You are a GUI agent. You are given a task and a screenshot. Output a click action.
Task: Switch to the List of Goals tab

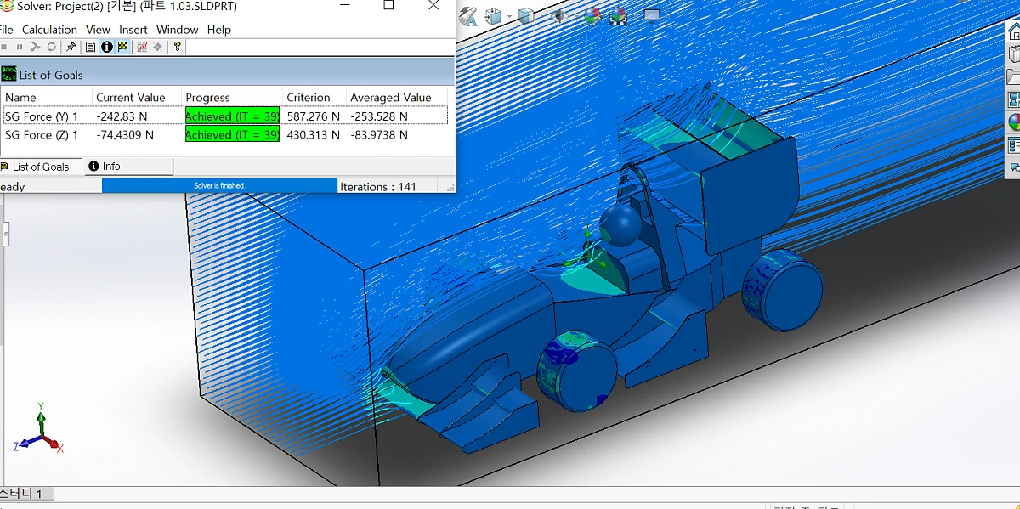(41, 167)
